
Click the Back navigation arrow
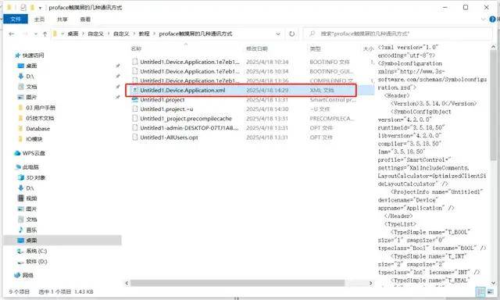(x=12, y=34)
